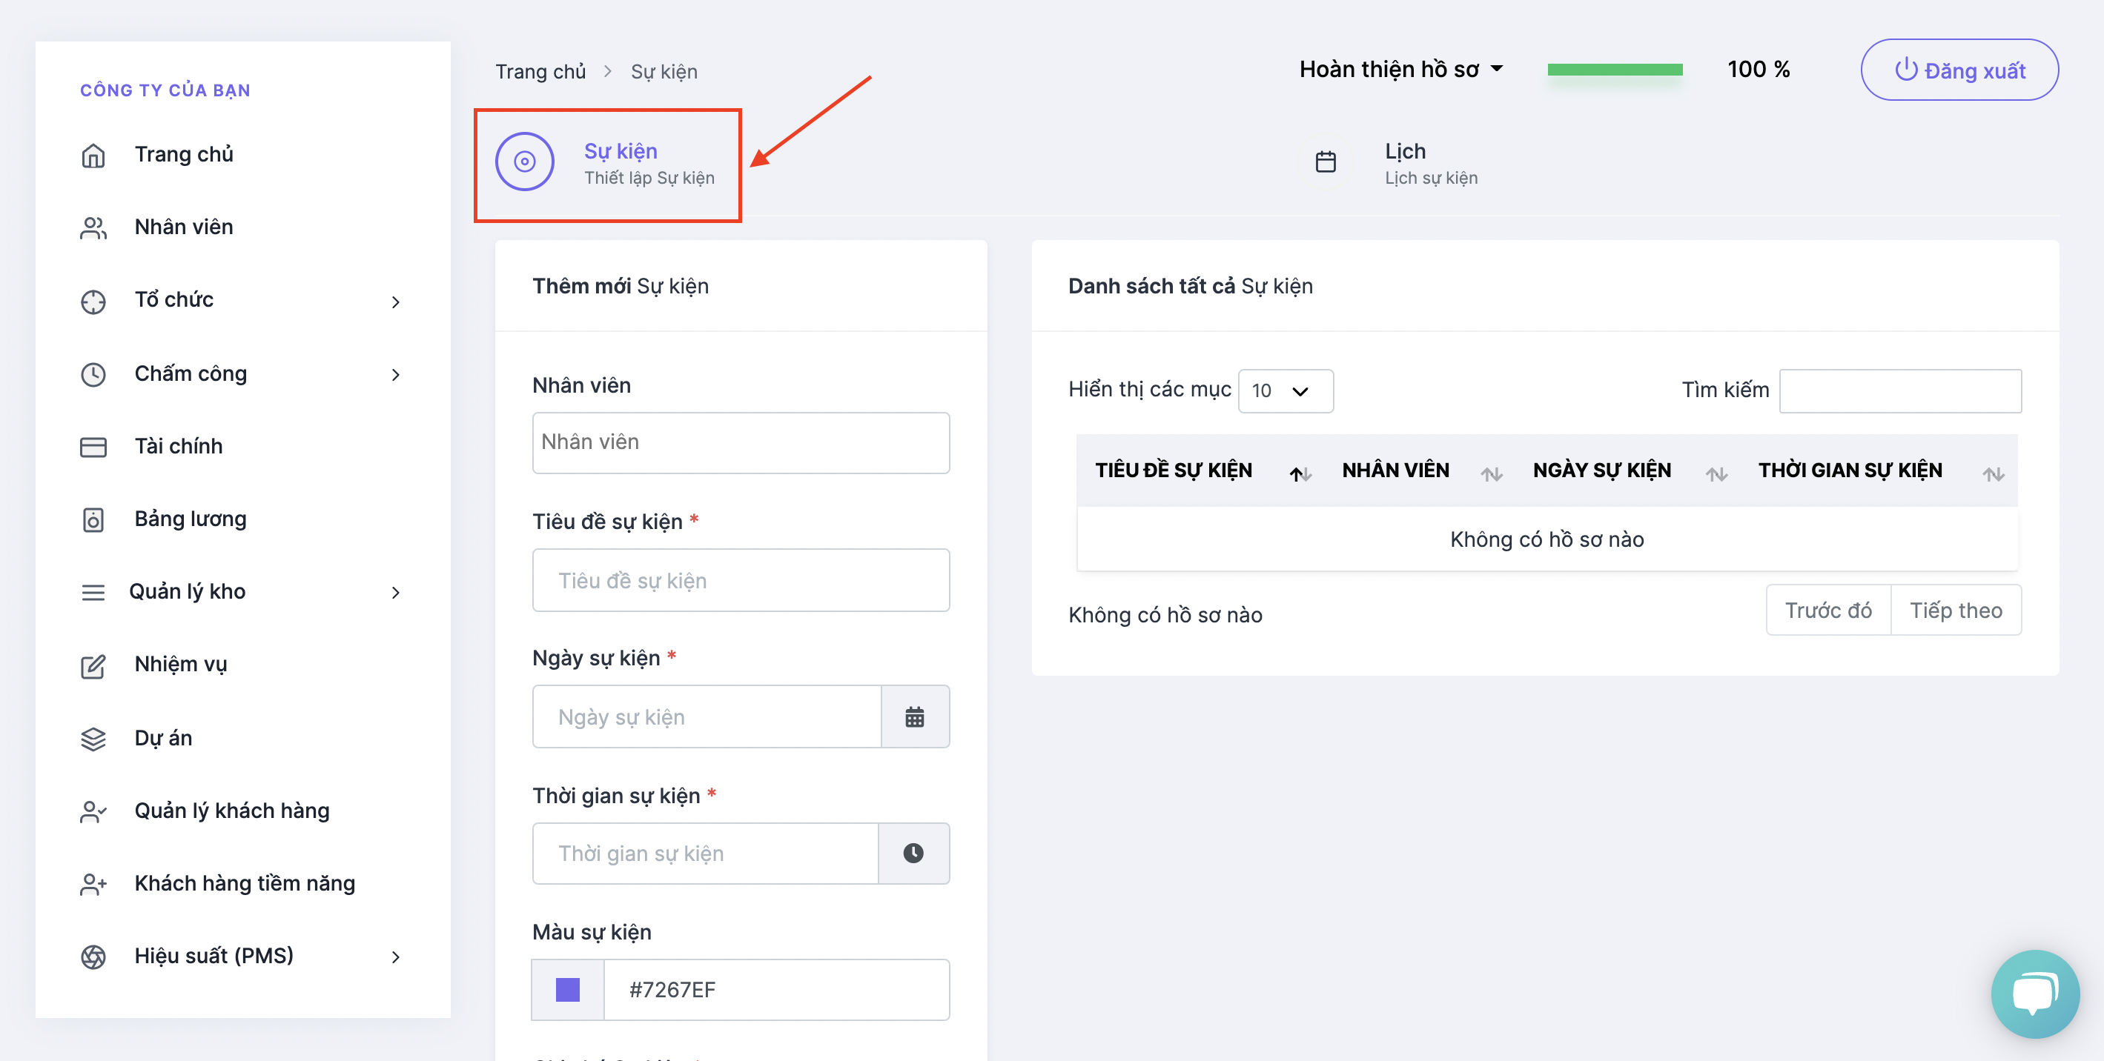The height and width of the screenshot is (1061, 2104).
Task: Click the Đăng xuất logout button
Action: (x=1959, y=70)
